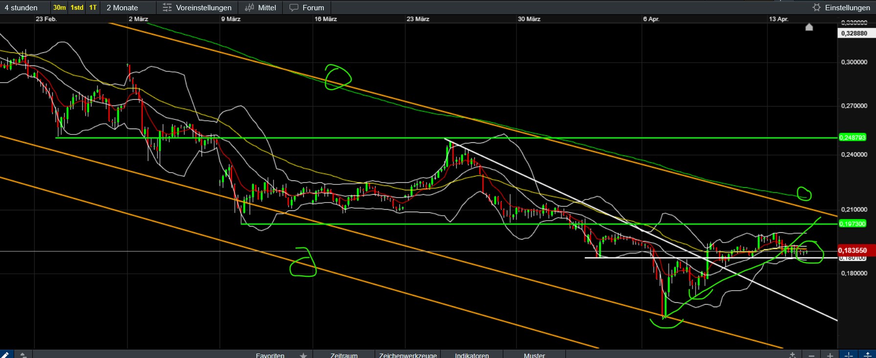
Task: Click the 2 März date label
Action: click(138, 19)
